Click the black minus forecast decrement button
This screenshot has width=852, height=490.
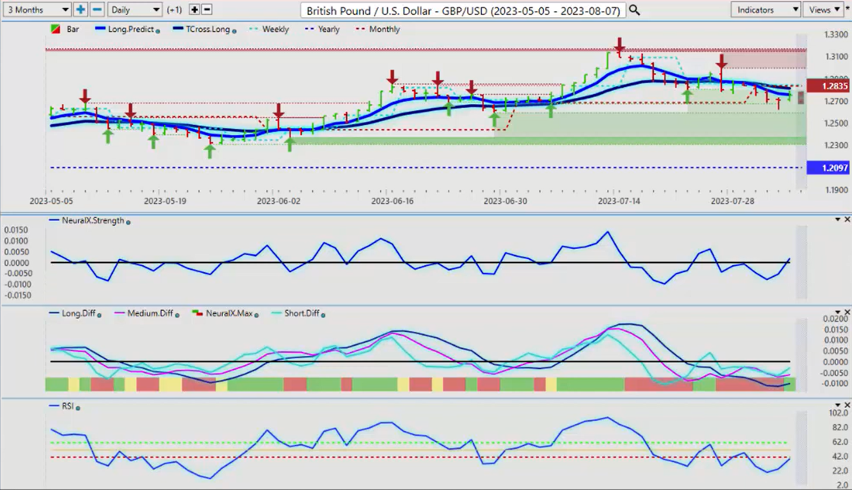click(207, 10)
